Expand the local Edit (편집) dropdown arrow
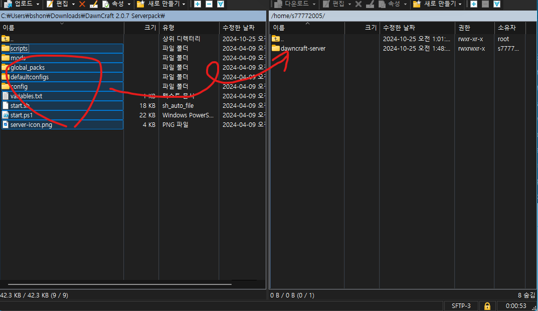538x311 pixels. (73, 4)
